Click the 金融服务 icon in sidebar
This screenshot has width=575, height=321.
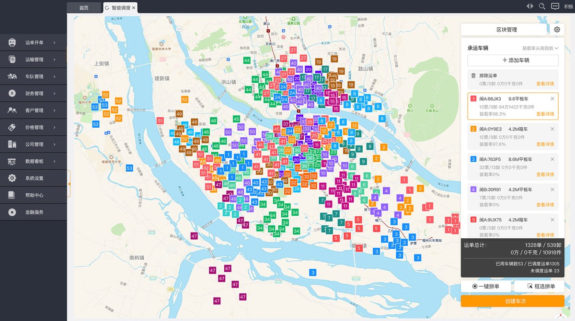12,212
